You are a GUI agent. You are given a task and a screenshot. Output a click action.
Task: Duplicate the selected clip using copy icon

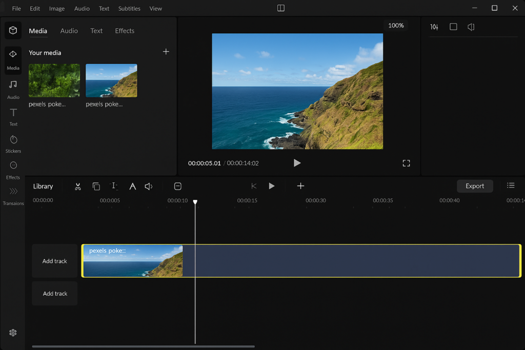(96, 186)
